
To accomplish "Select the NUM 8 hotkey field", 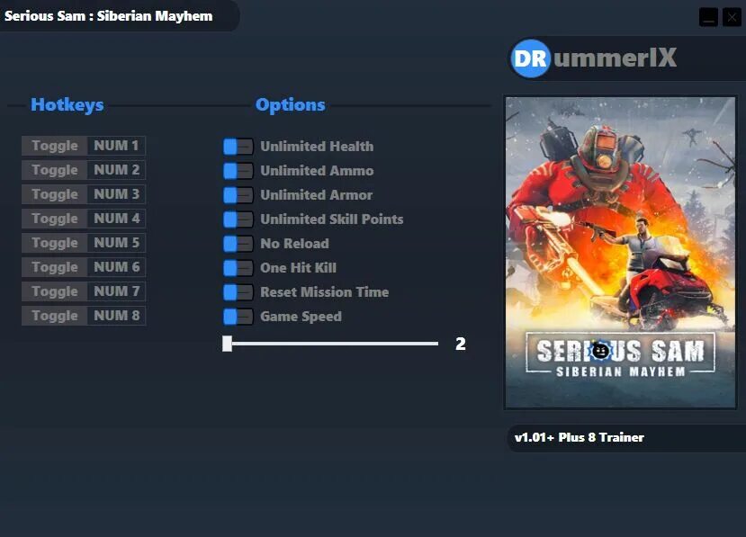I will click(117, 316).
